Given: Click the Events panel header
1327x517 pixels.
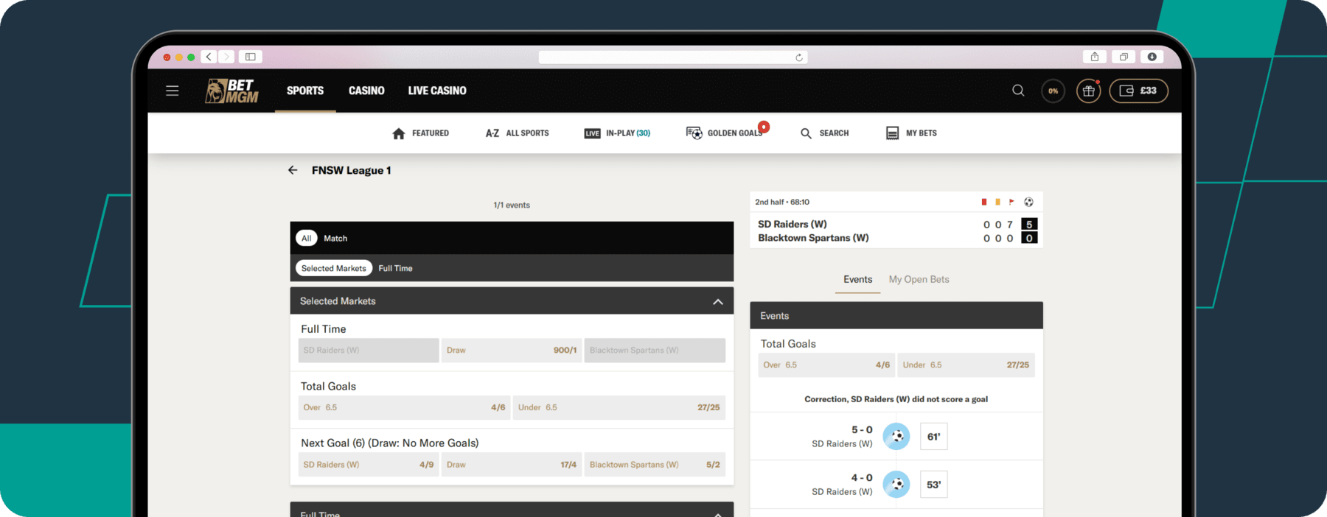Looking at the screenshot, I should [896, 315].
